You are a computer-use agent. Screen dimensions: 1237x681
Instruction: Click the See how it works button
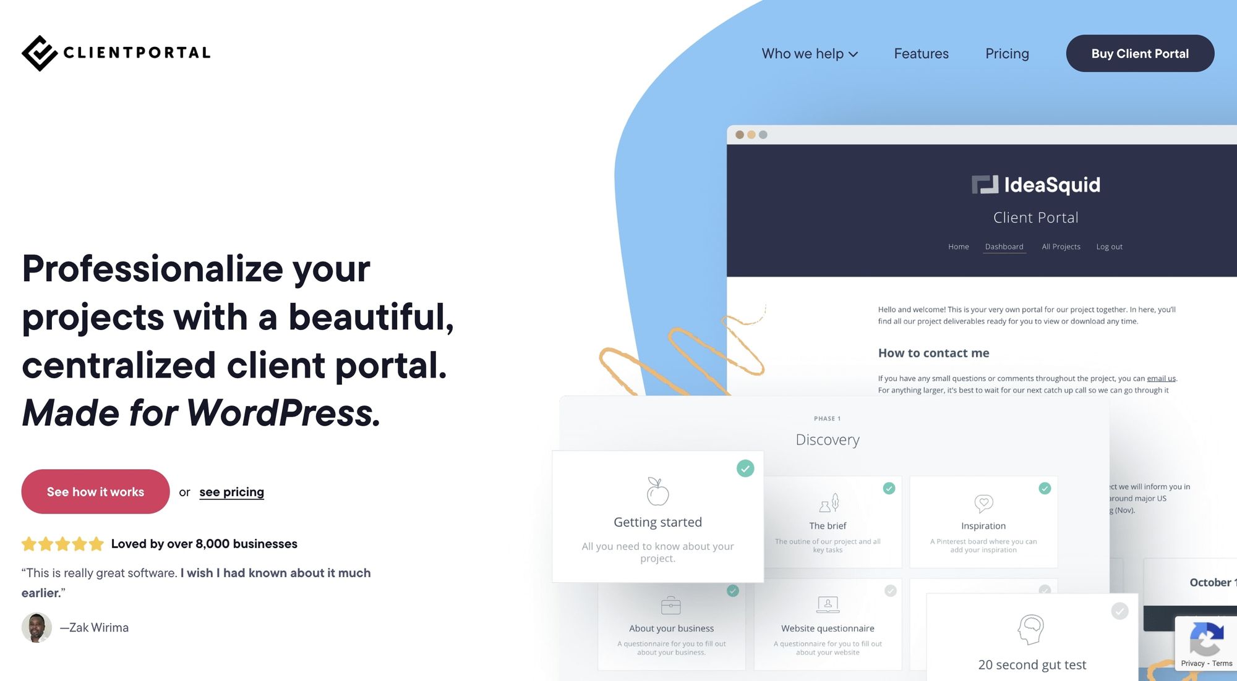pos(96,491)
